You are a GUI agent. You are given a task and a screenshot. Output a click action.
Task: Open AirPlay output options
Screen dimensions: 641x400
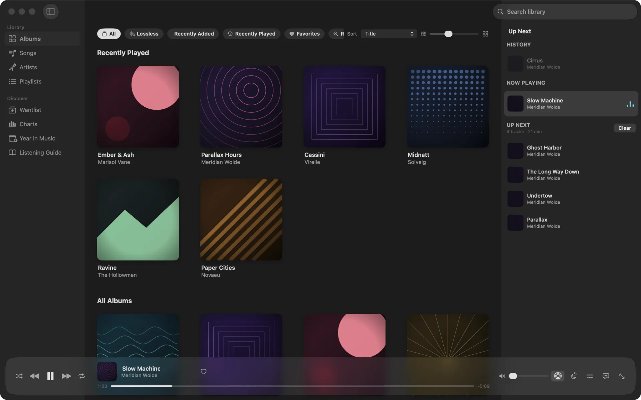tap(558, 376)
